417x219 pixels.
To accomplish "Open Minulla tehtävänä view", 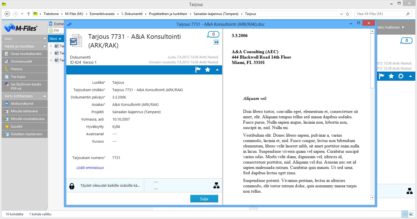I will pyautogui.click(x=25, y=111).
